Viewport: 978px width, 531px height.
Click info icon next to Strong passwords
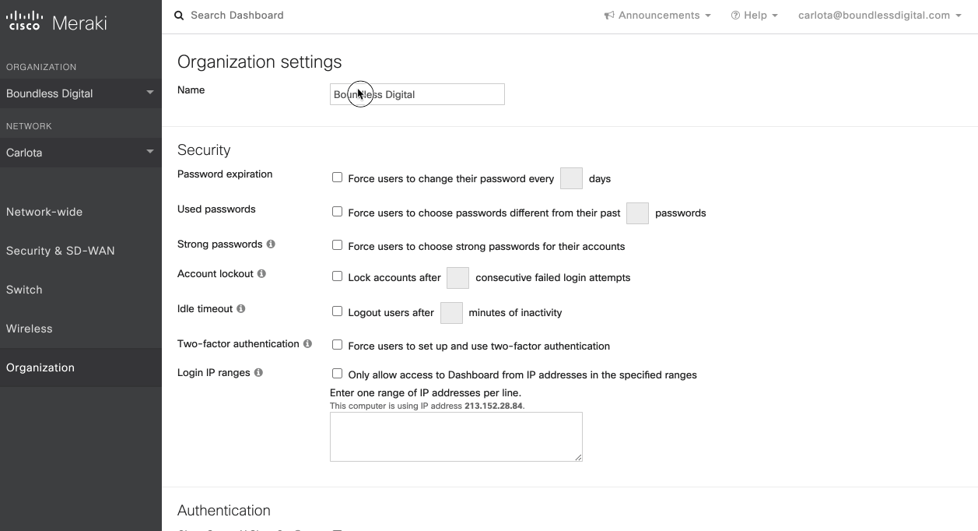[x=271, y=244]
